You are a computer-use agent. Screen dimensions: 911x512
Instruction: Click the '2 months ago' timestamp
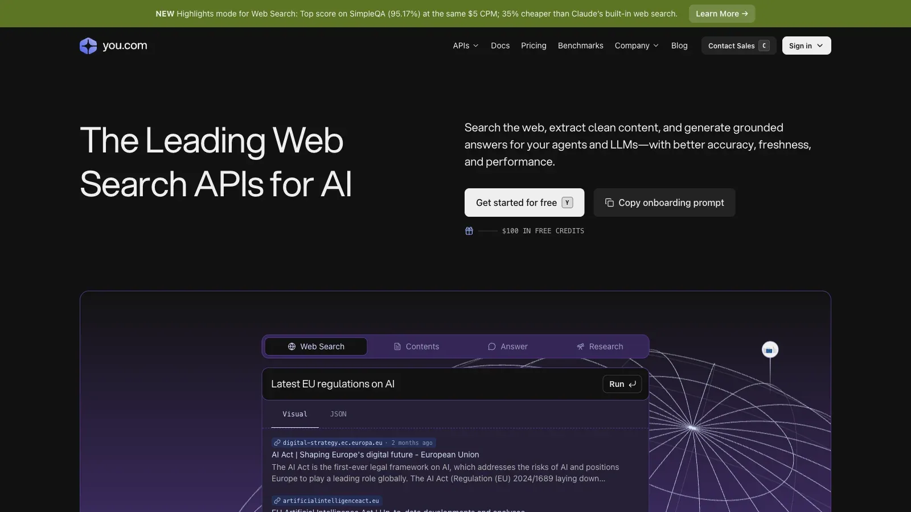click(412, 443)
